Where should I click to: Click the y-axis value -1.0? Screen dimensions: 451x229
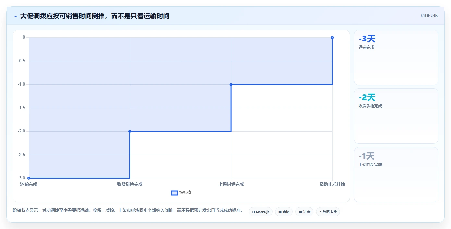[21, 84]
